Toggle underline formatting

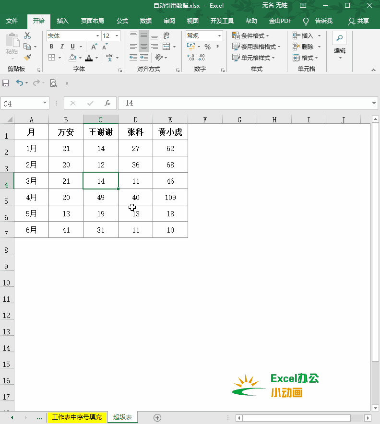[x=72, y=47]
